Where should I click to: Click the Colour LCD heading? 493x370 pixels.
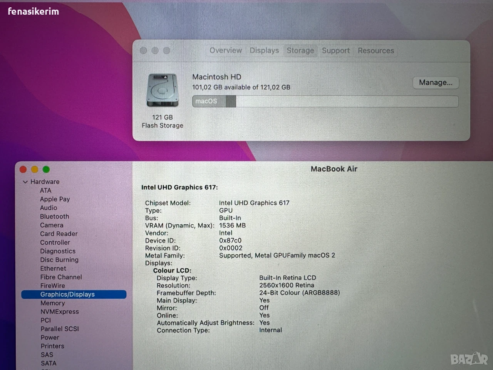172,271
